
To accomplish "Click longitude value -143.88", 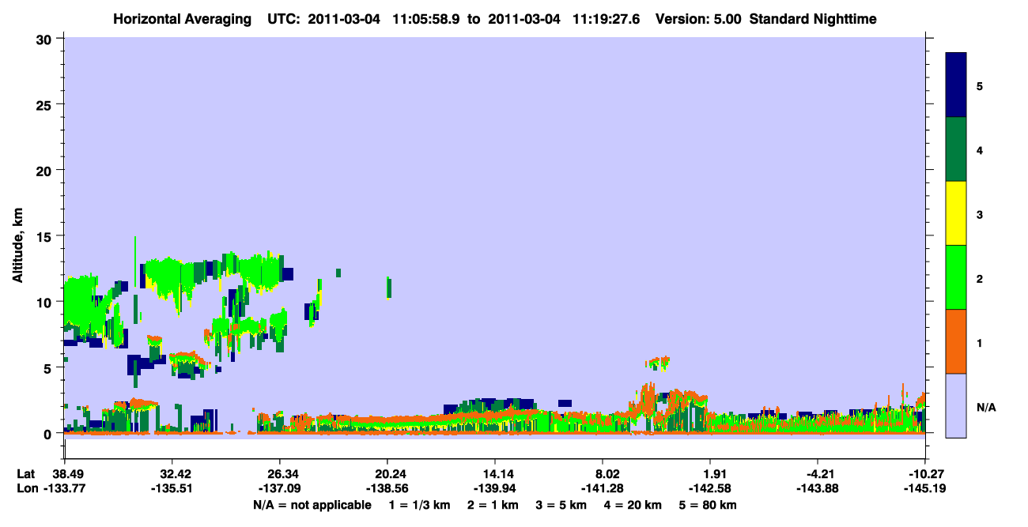I will click(818, 489).
